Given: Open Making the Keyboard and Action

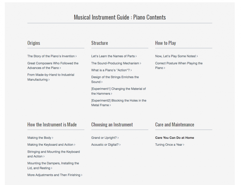Looking at the screenshot, I should pos(51,145).
